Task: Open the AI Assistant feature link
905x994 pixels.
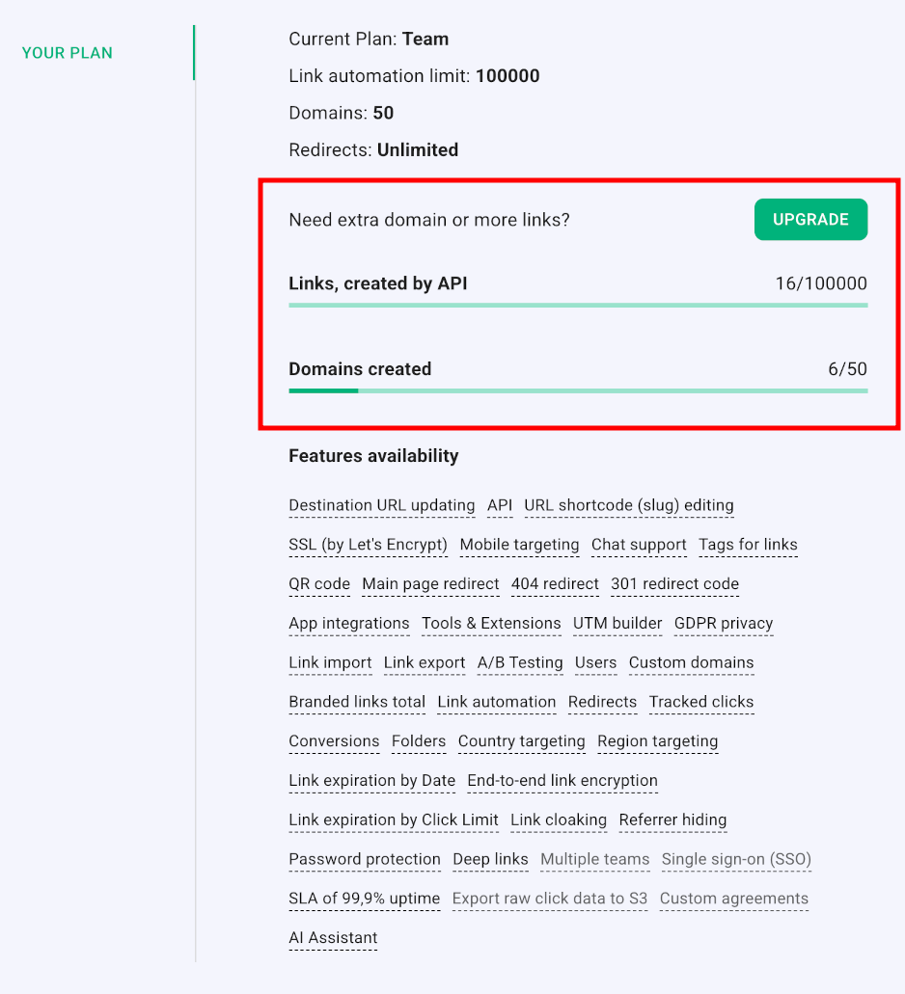Action: 333,938
